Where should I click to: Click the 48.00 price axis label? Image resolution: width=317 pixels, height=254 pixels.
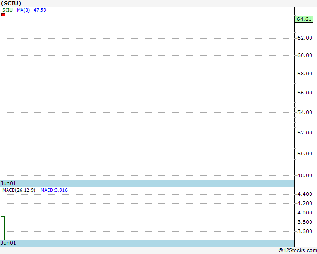click(305, 175)
